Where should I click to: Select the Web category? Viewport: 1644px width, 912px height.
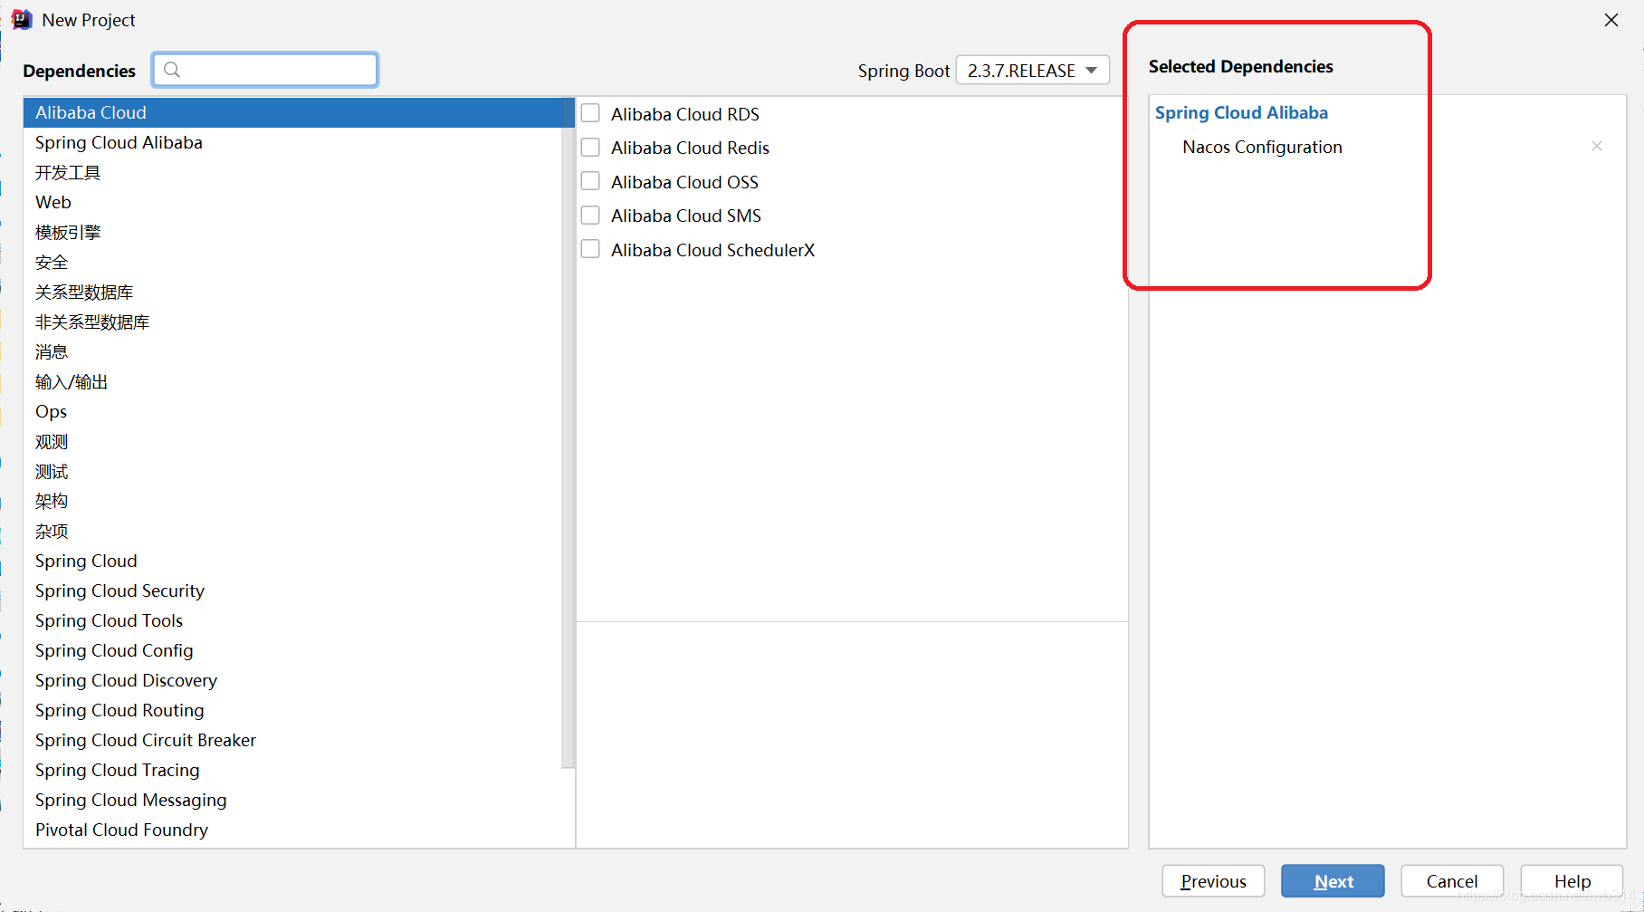292,202
